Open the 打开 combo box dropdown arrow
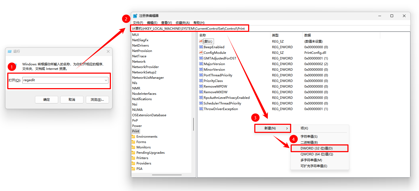 106,80
